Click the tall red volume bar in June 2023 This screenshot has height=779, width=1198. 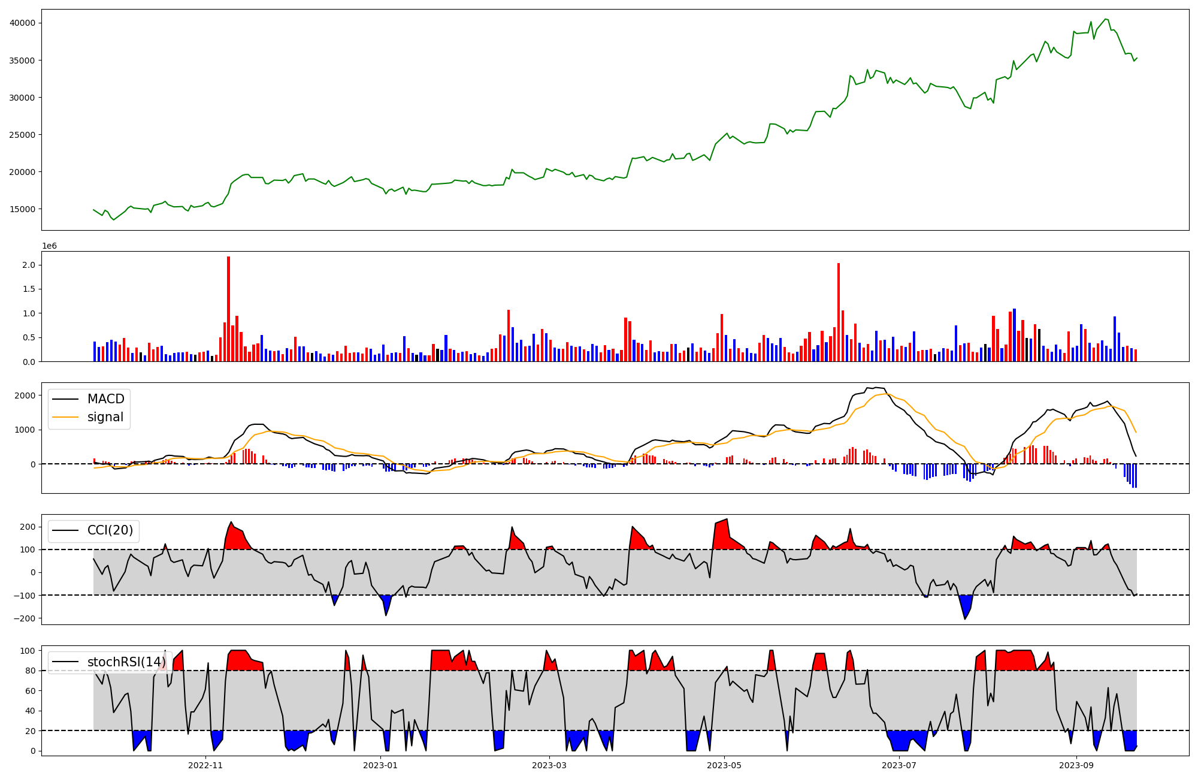click(839, 312)
